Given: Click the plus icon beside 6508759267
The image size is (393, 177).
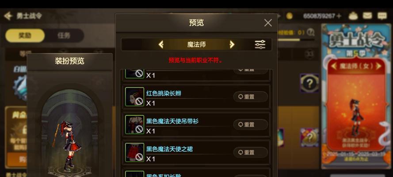Looking at the screenshot, I should click(x=339, y=16).
